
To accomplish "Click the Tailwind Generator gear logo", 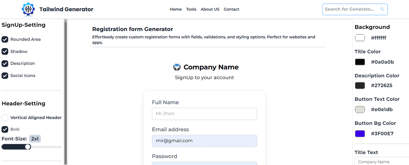I will tap(28, 9).
